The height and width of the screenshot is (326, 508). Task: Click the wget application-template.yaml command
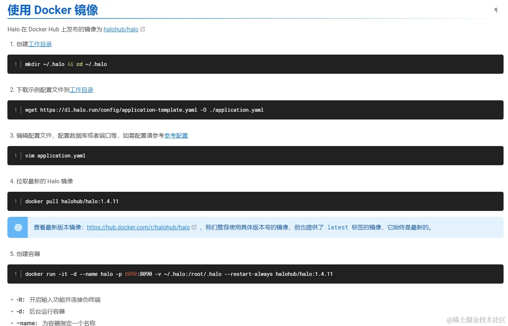click(x=144, y=110)
